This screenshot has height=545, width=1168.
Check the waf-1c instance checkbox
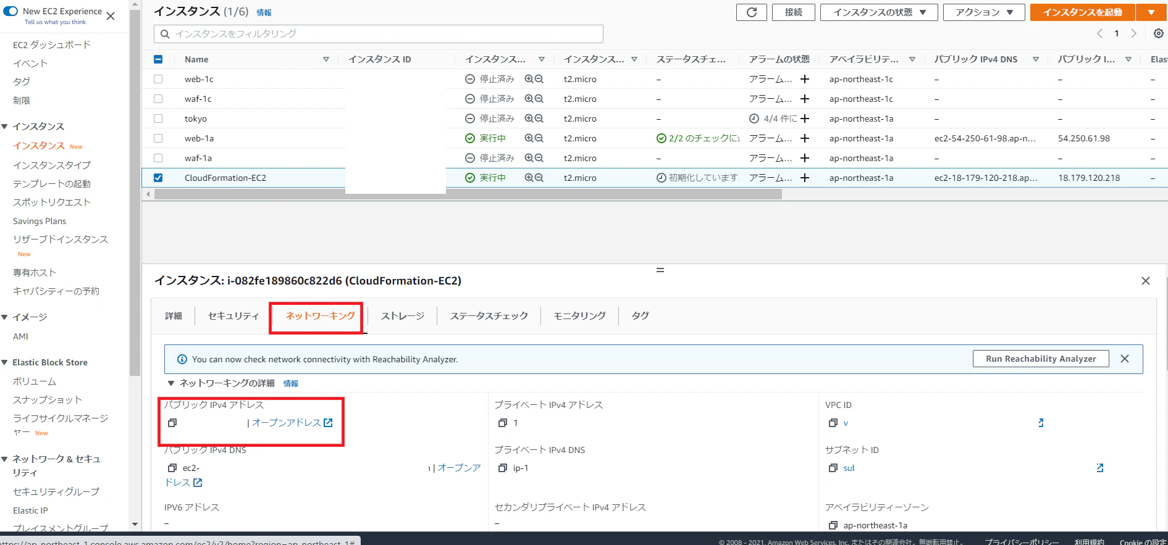pyautogui.click(x=158, y=99)
